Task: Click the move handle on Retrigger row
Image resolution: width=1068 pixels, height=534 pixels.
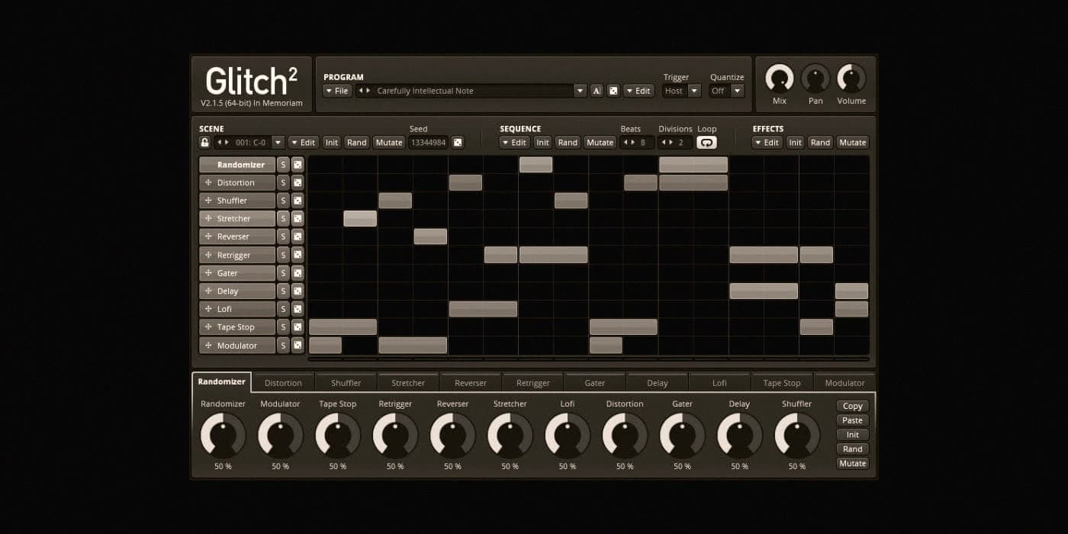Action: pos(208,255)
